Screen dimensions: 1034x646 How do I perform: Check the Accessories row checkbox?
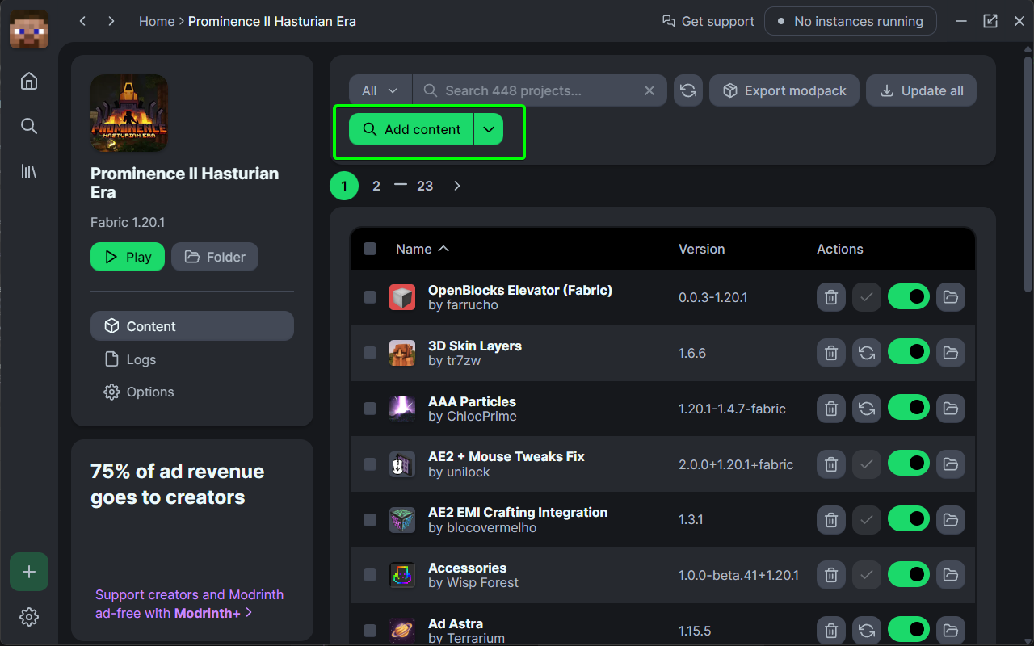[370, 575]
